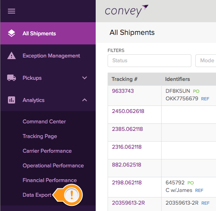Click identifier DF8K5UN
Image resolution: width=216 pixels, height=211 pixels.
click(x=178, y=91)
